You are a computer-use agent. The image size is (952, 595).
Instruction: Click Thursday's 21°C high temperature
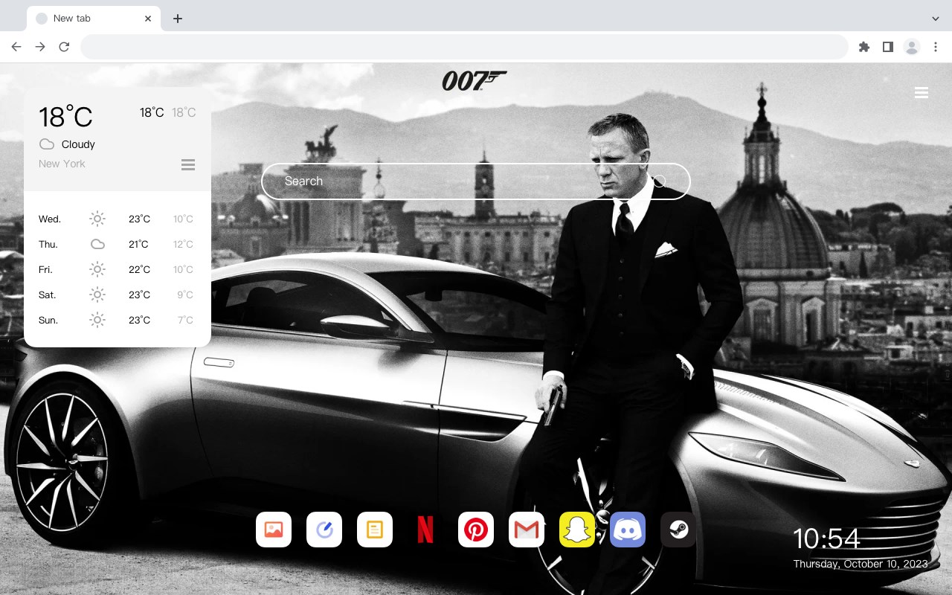(138, 244)
